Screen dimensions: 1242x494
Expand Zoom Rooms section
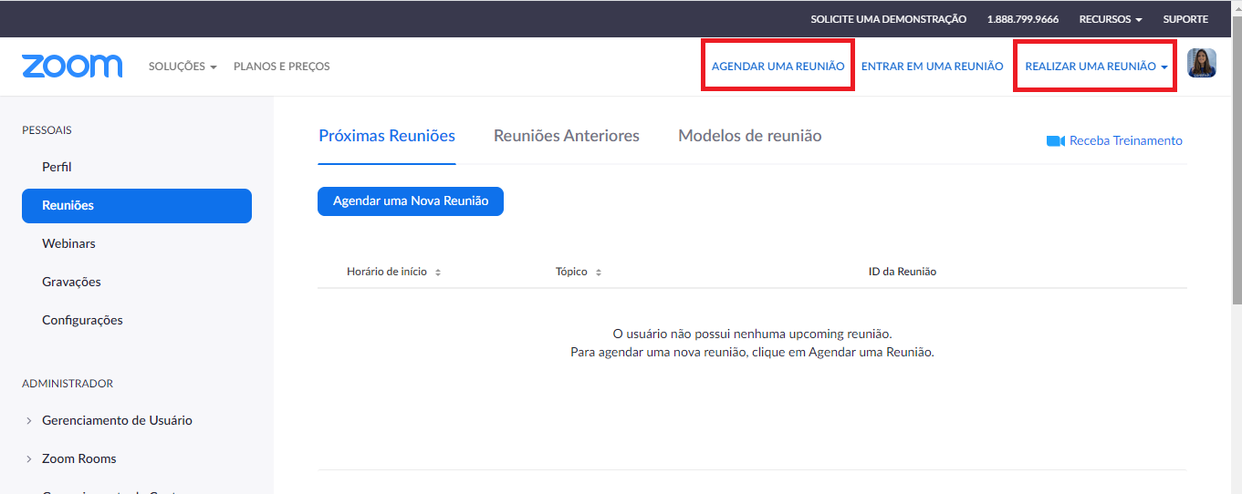click(x=71, y=458)
